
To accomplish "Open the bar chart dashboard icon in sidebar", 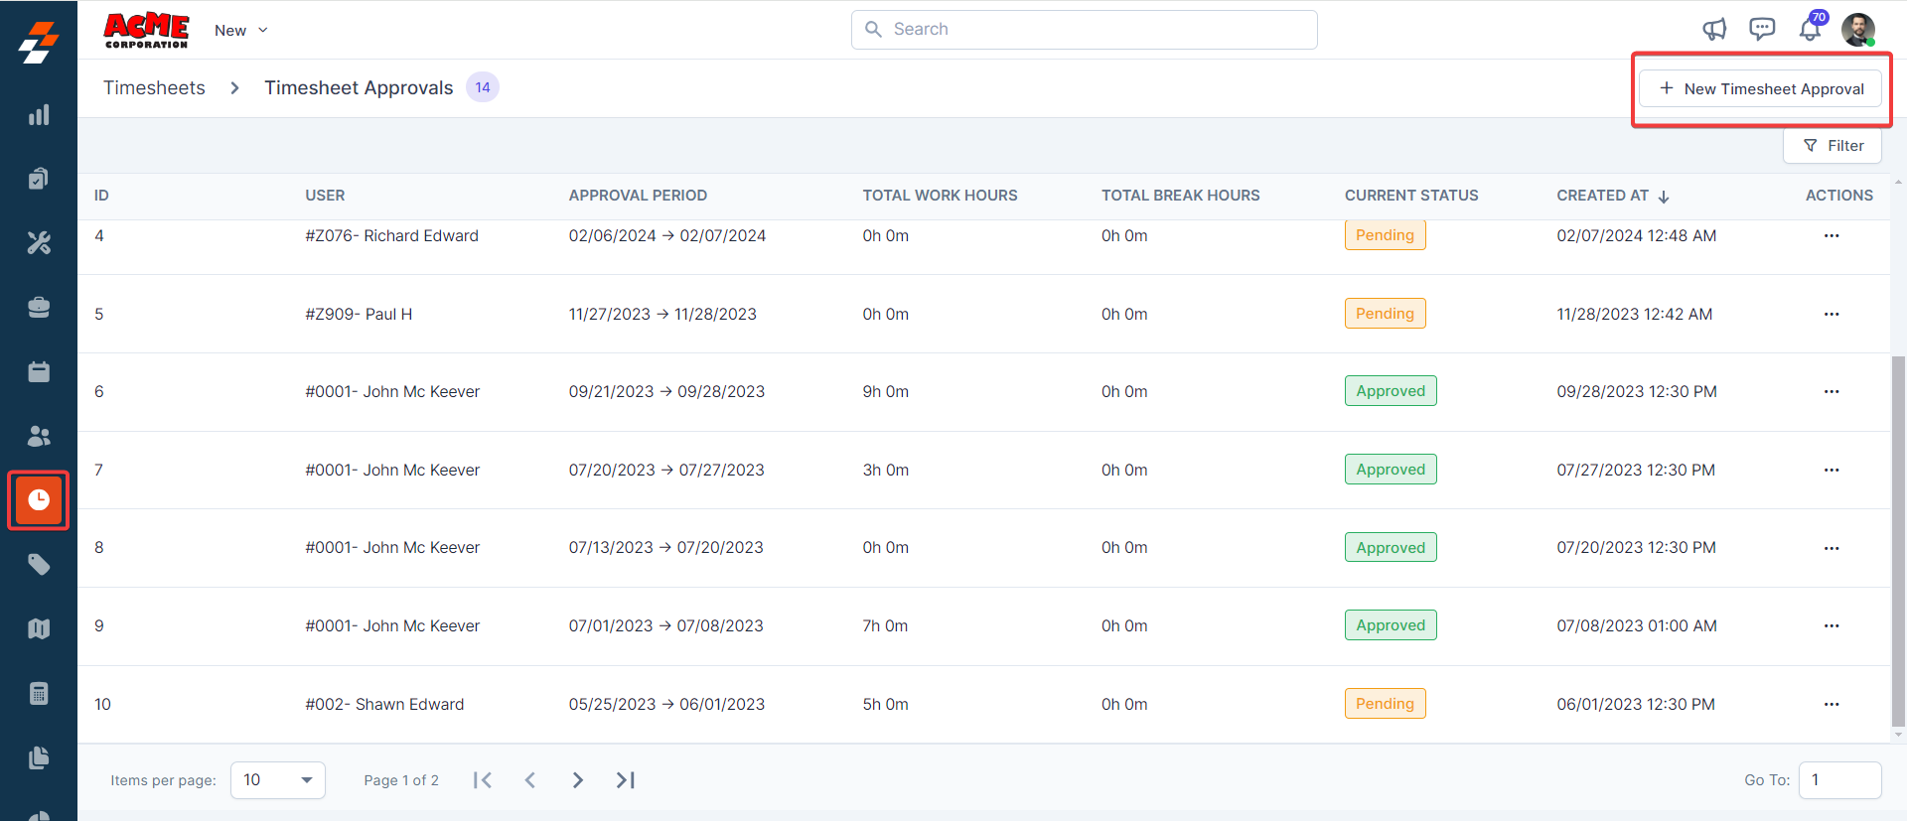I will tap(39, 115).
